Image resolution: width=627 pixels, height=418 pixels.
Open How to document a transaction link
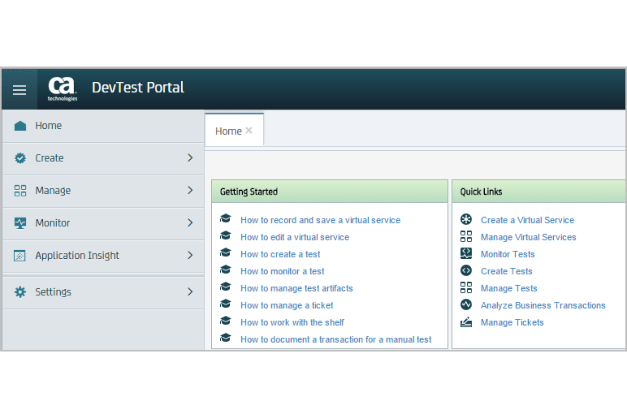(x=336, y=339)
